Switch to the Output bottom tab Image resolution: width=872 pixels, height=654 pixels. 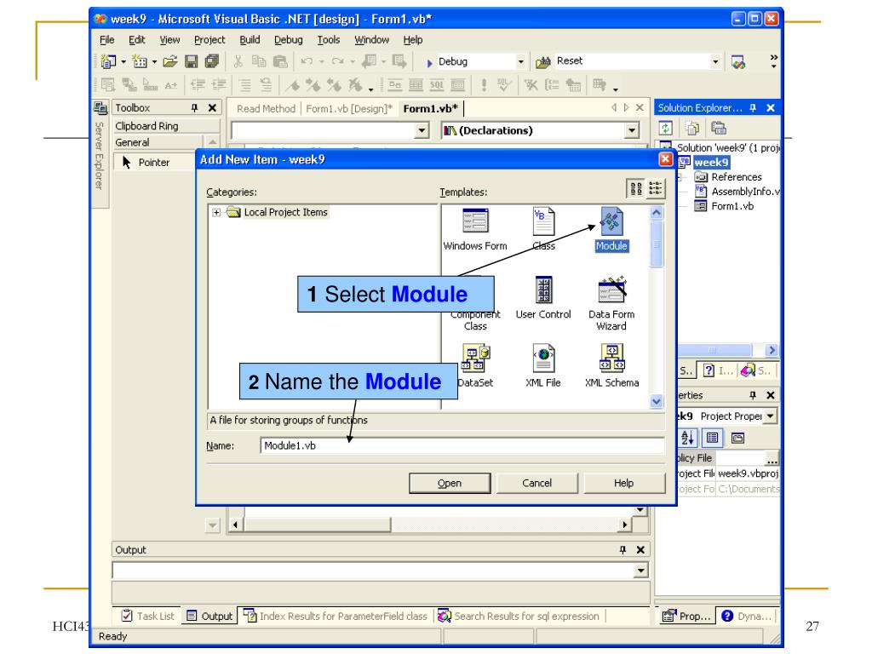click(x=209, y=617)
